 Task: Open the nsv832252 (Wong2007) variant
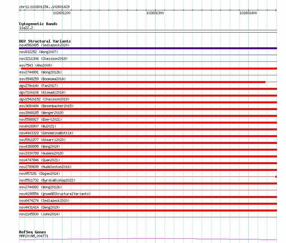[39, 52]
